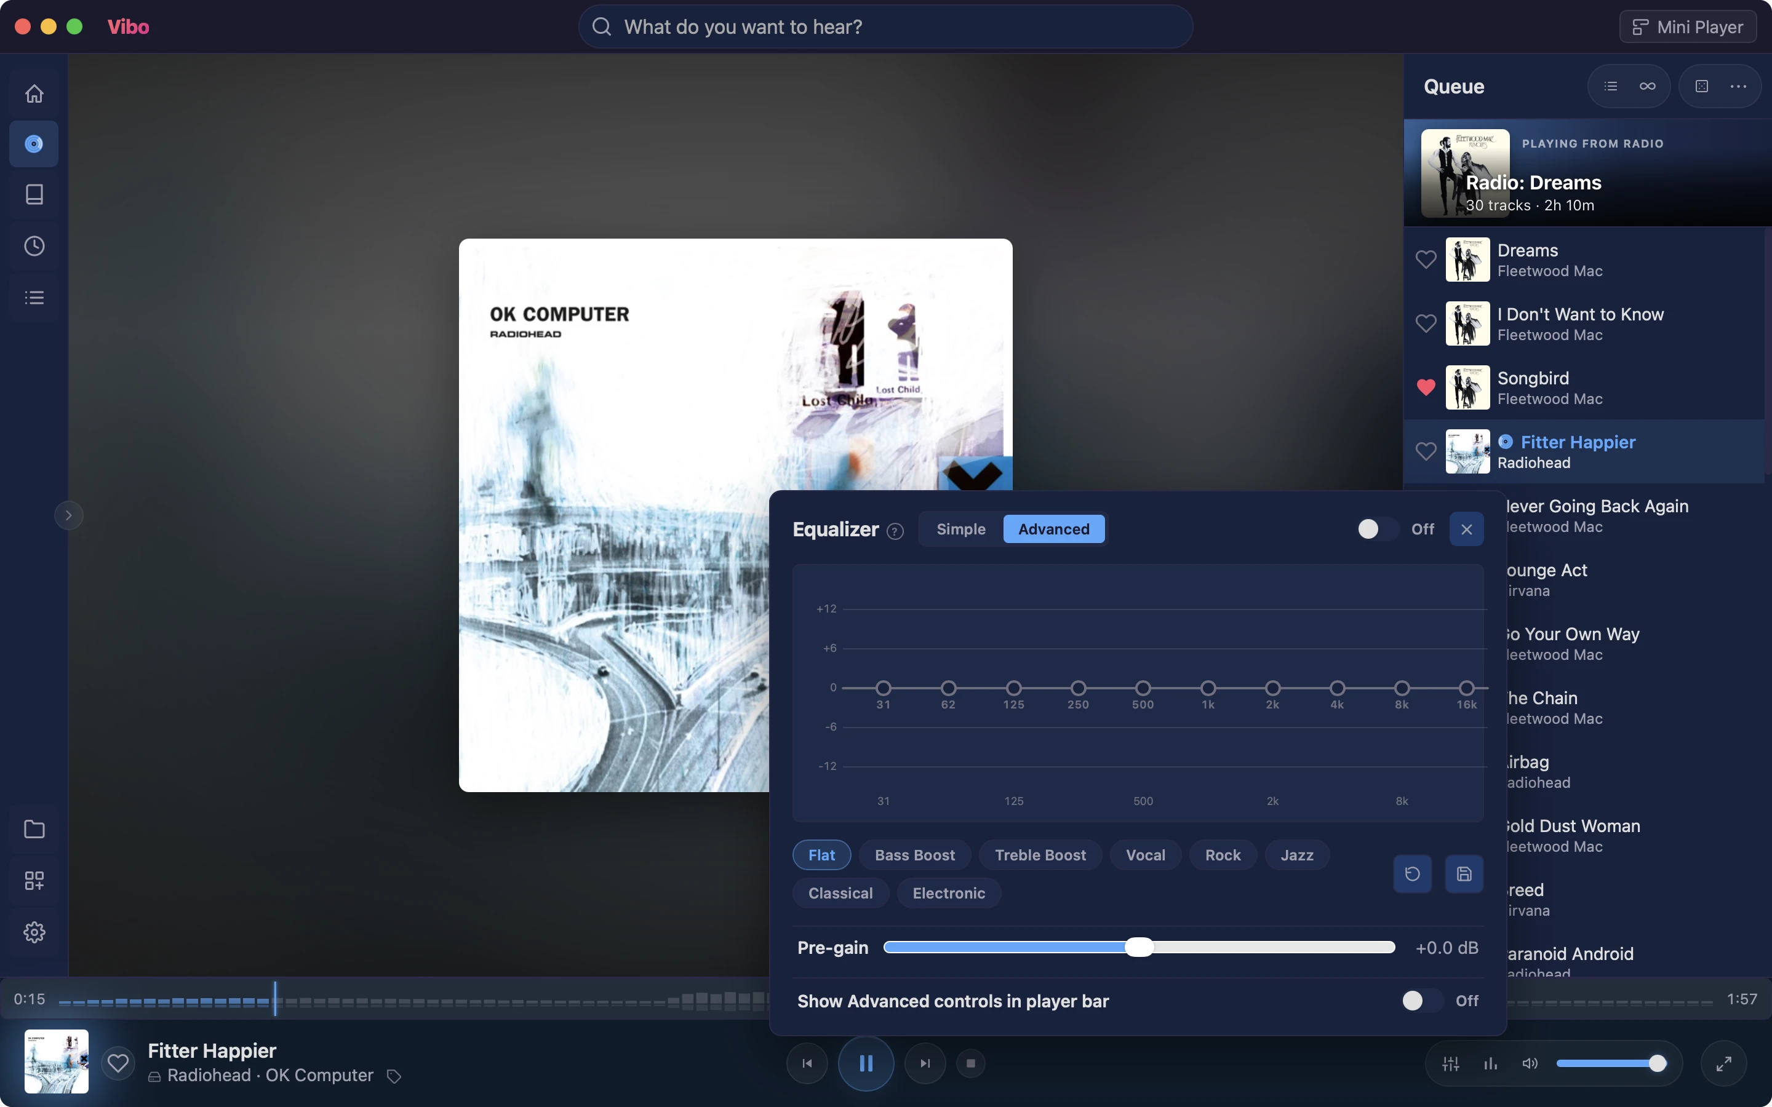Open the history clock sidebar icon
Screen dimensions: 1772x1107
(34, 246)
